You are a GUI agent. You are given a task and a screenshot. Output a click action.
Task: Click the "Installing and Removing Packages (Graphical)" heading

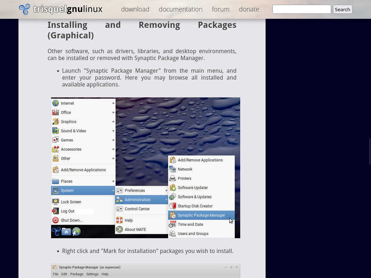tap(142, 30)
